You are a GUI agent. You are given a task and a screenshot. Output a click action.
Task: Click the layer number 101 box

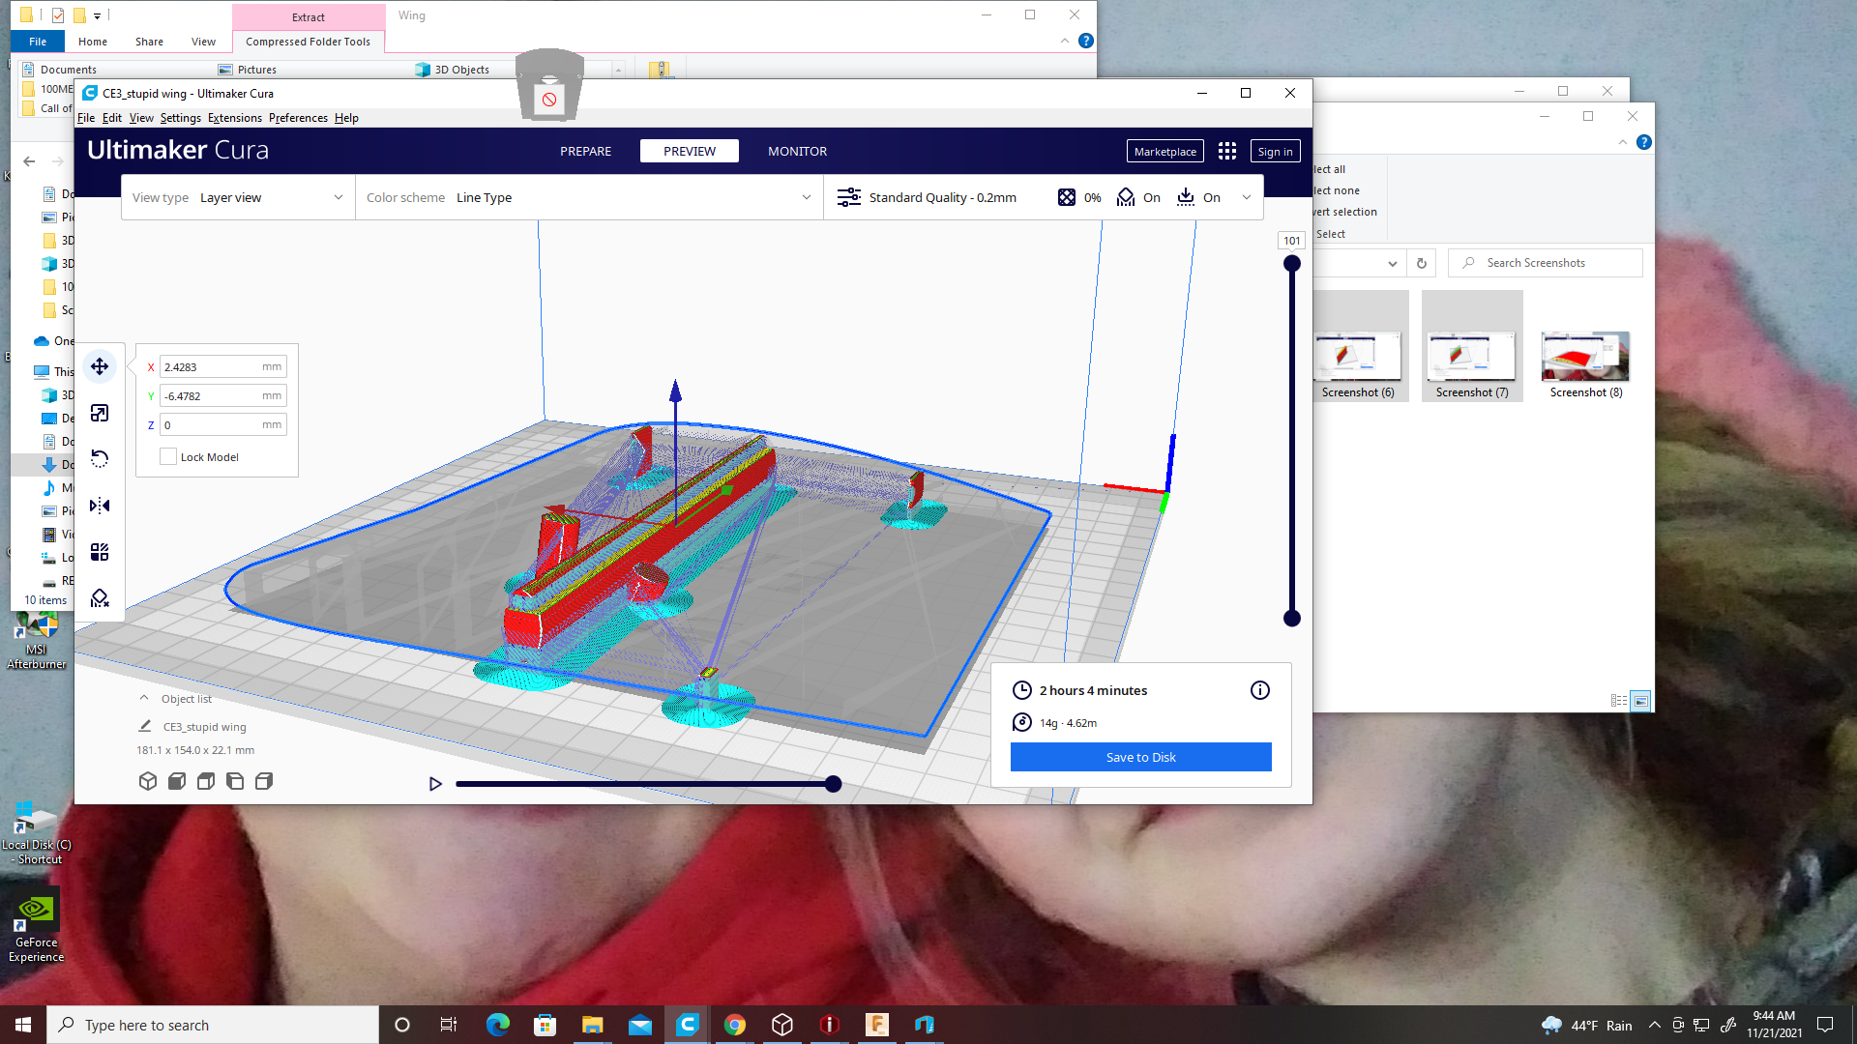[x=1292, y=241]
